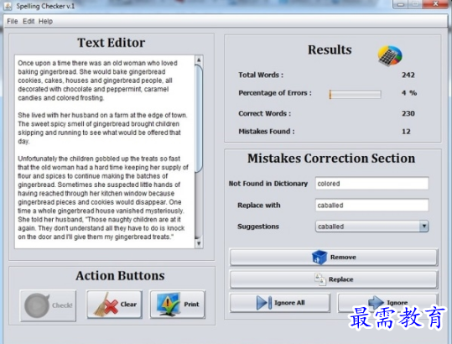Viewport: 452px width, 344px height.
Task: Click the blue recycle bin Remove icon
Action: tap(320, 257)
